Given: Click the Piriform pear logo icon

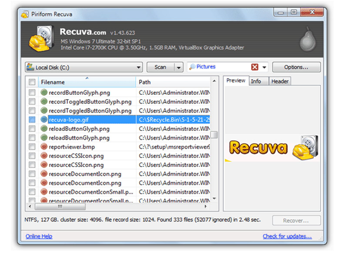Looking at the screenshot, I should (x=308, y=39).
